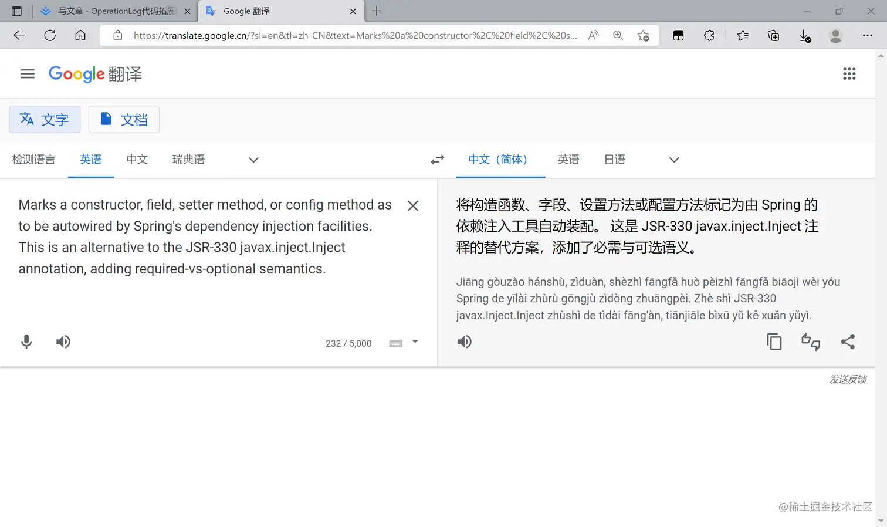Close the 写文章 tab
The width and height of the screenshot is (887, 527).
pyautogui.click(x=187, y=11)
